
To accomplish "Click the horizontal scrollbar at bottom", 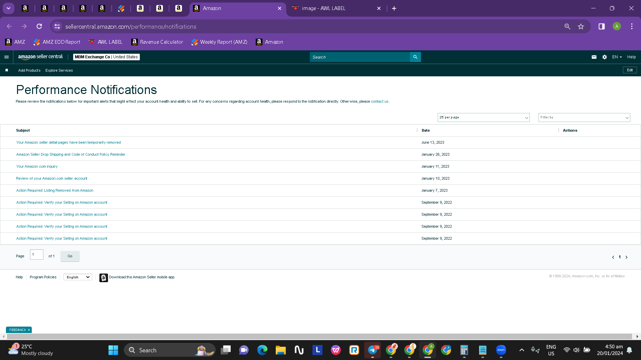I will tap(319, 337).
